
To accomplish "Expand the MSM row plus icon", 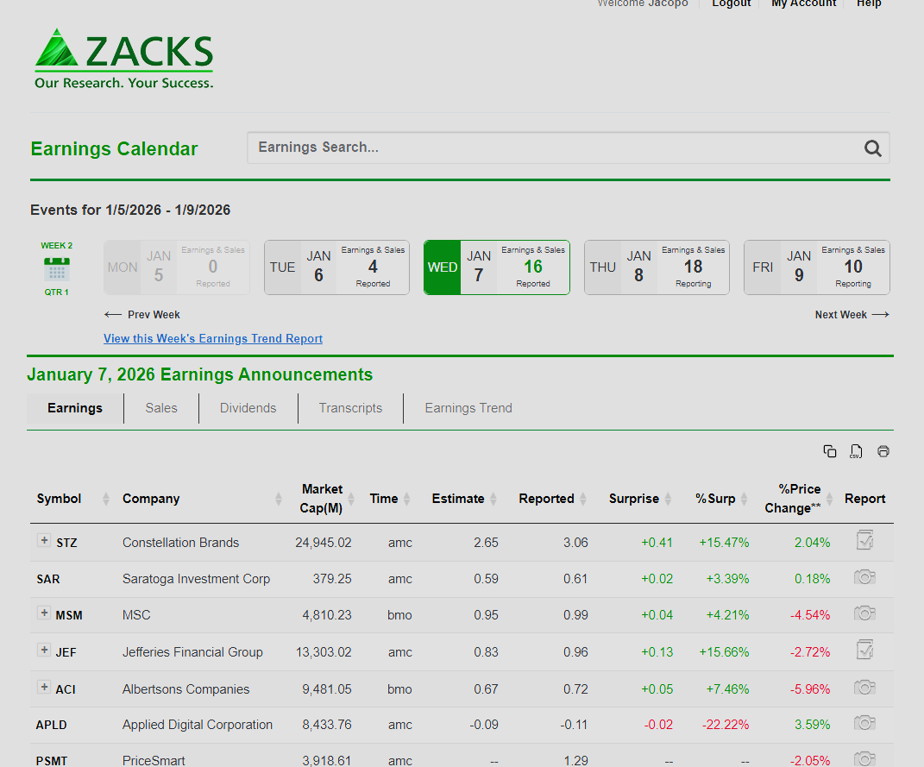I will (44, 613).
